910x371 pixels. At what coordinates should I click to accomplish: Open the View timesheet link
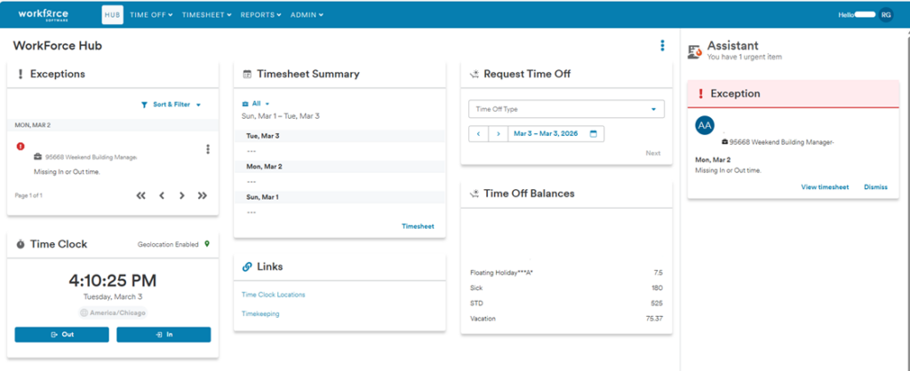825,187
